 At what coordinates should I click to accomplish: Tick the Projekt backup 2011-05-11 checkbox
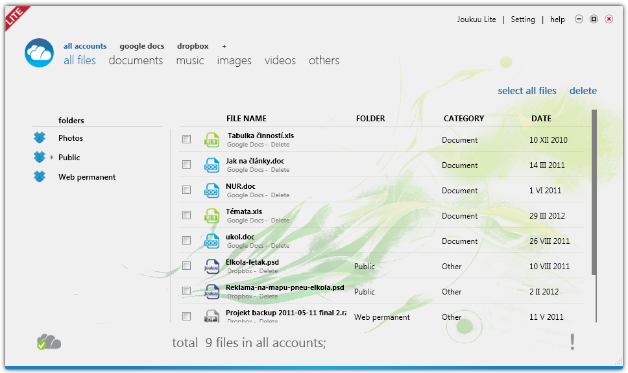(x=186, y=316)
